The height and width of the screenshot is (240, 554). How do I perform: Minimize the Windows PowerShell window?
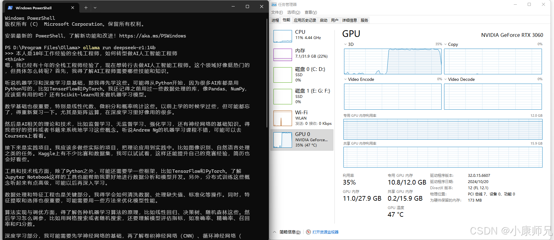(x=233, y=7)
